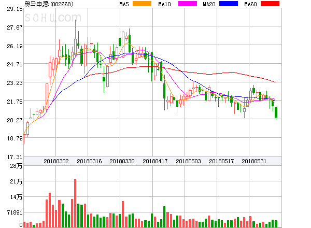Click the 20180531 date label
The width and height of the screenshot is (311, 228).
(254, 161)
